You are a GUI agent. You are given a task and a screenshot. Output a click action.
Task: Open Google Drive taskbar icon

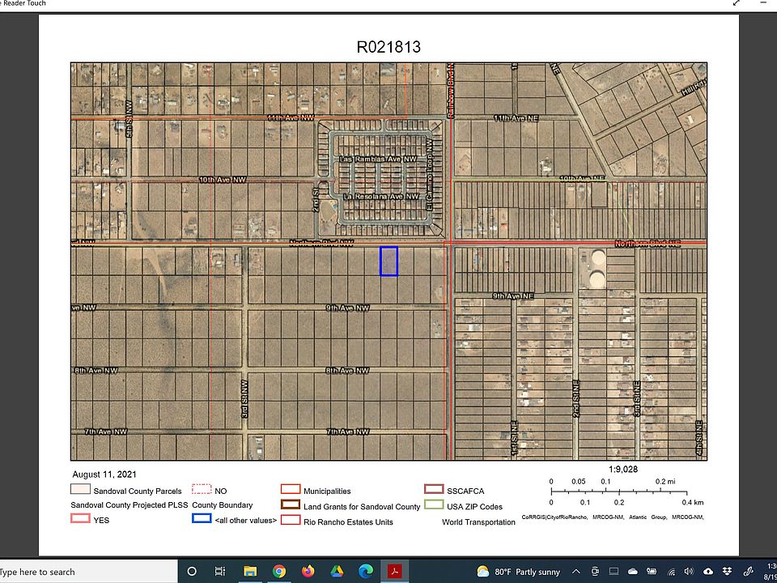tap(337, 571)
